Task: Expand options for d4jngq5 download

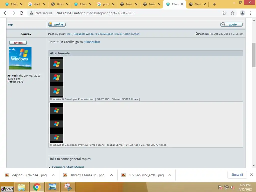Action: [53, 175]
